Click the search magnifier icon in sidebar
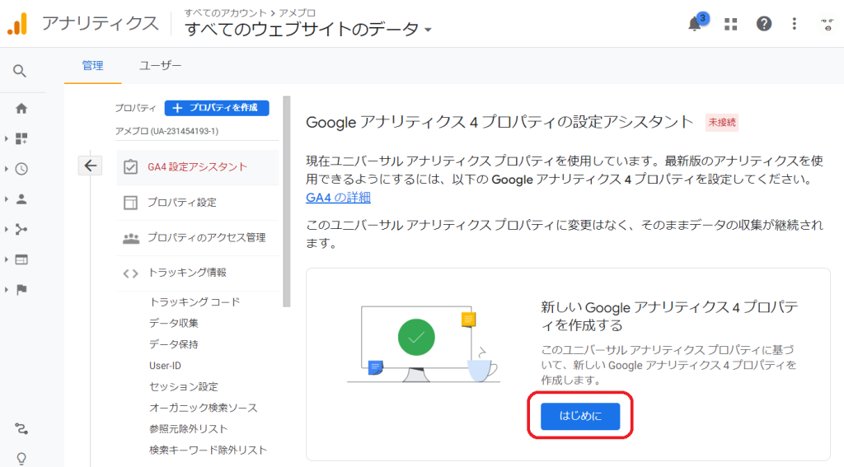 point(21,72)
